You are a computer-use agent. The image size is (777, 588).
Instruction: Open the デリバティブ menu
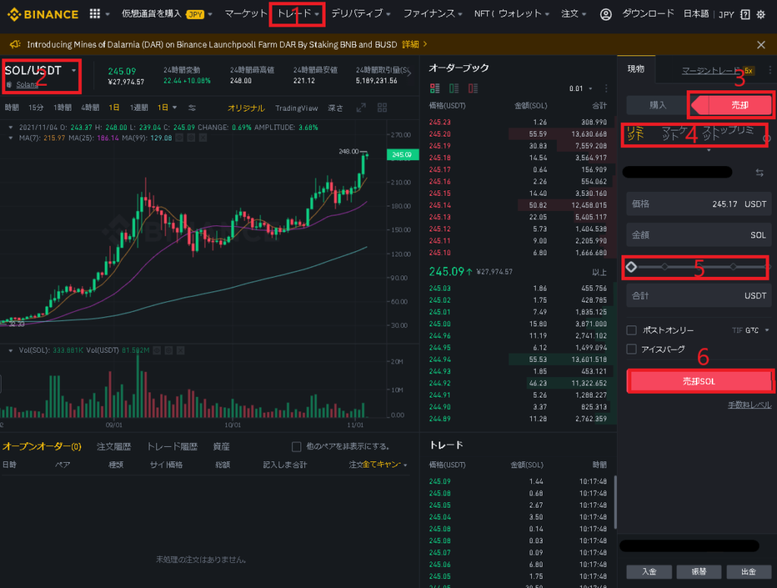pyautogui.click(x=360, y=14)
